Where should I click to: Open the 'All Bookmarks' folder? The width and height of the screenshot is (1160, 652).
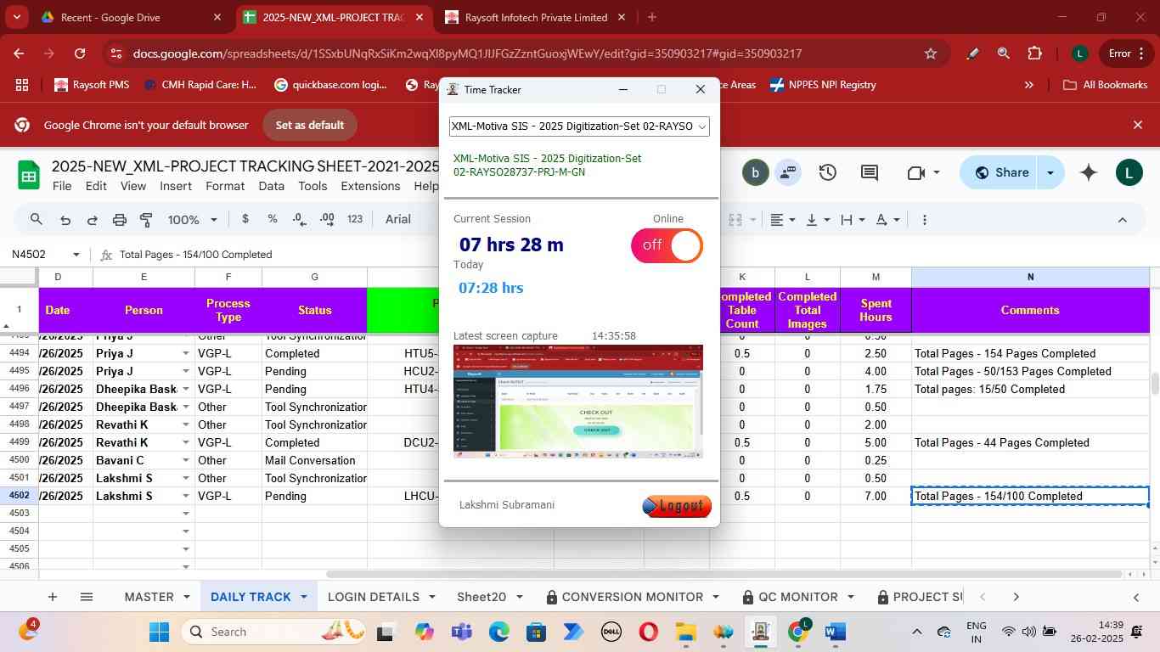pyautogui.click(x=1106, y=85)
